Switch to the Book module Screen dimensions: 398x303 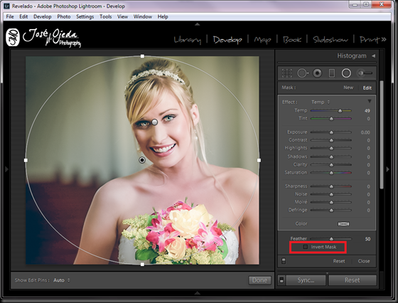(292, 40)
